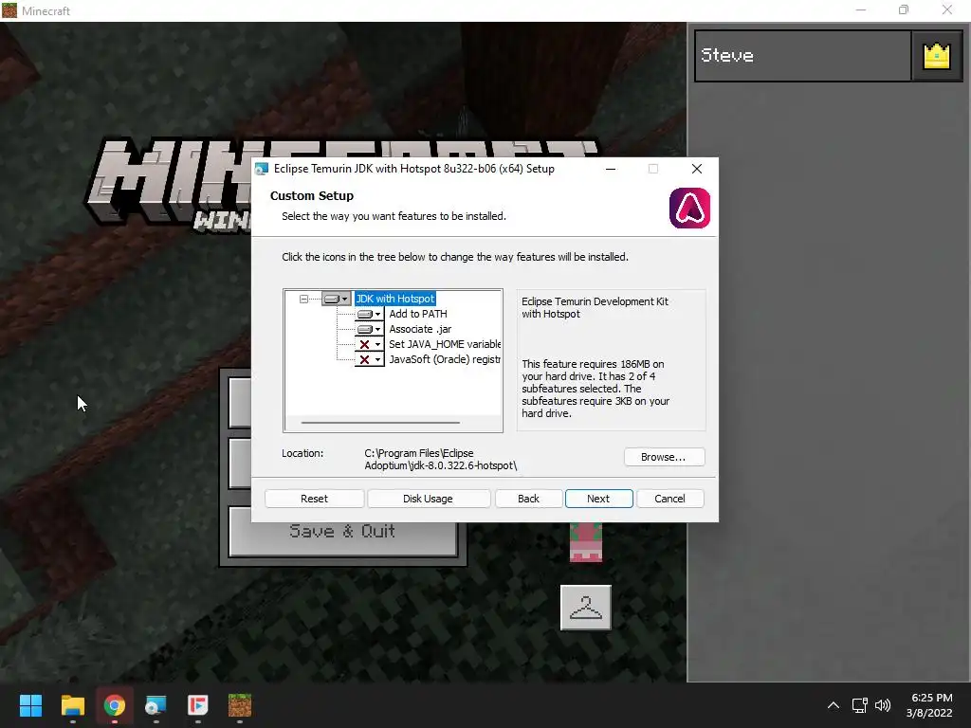Go Back in the setup wizard
The width and height of the screenshot is (971, 728).
(528, 499)
